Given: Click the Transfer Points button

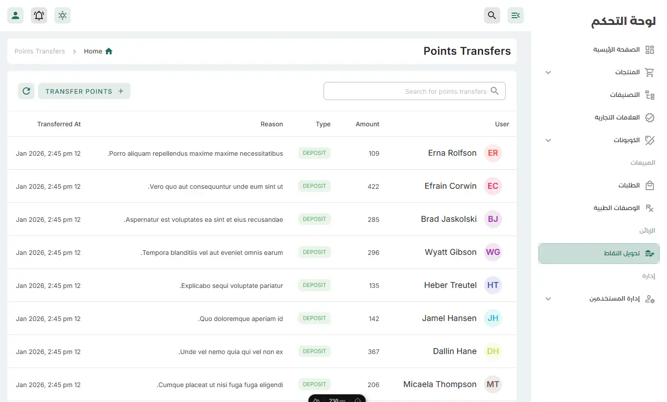Looking at the screenshot, I should coord(84,91).
